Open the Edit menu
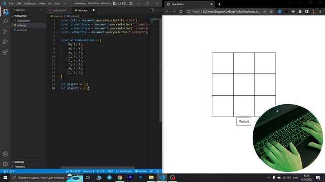Image resolution: width=325 pixels, height=182 pixels. pyautogui.click(x=19, y=4)
